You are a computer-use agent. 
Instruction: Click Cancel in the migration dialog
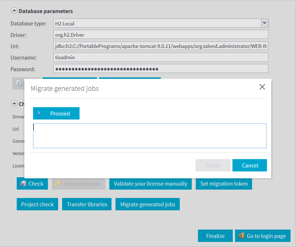coord(250,165)
